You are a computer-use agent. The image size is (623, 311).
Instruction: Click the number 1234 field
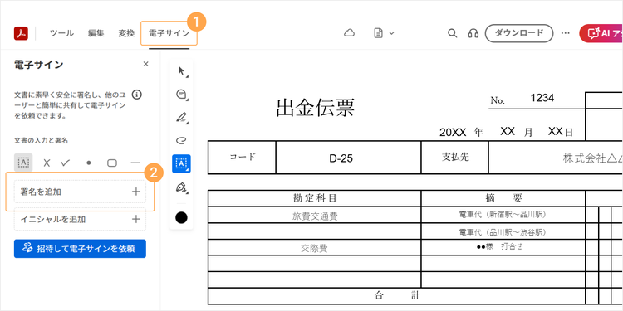(542, 98)
